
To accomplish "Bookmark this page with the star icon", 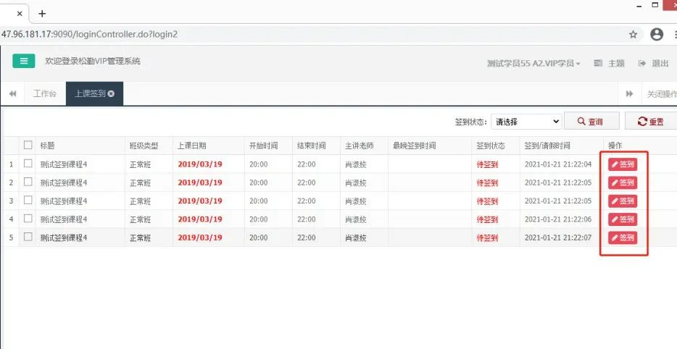I will point(633,35).
